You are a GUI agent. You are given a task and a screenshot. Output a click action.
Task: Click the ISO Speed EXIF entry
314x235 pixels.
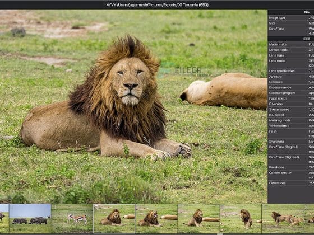(291, 115)
